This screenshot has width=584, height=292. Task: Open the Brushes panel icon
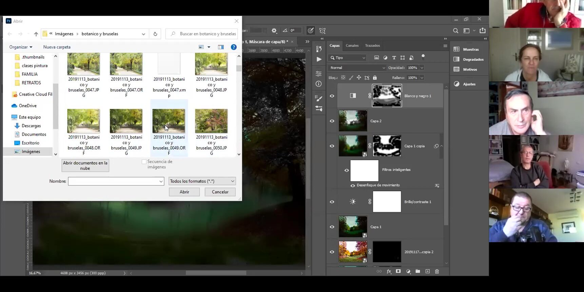click(319, 98)
